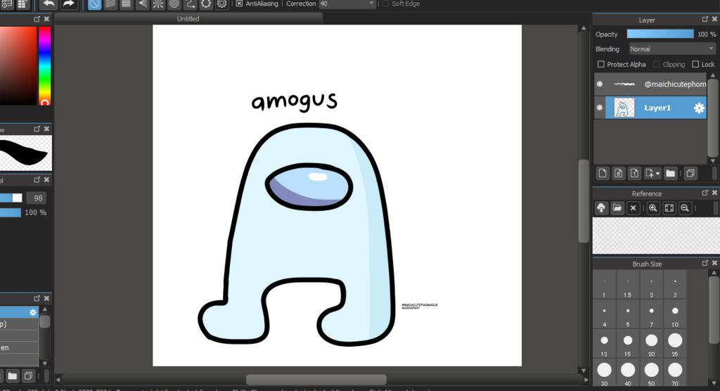This screenshot has height=391, width=720.
Task: Select brush size 50
Action: click(x=651, y=373)
